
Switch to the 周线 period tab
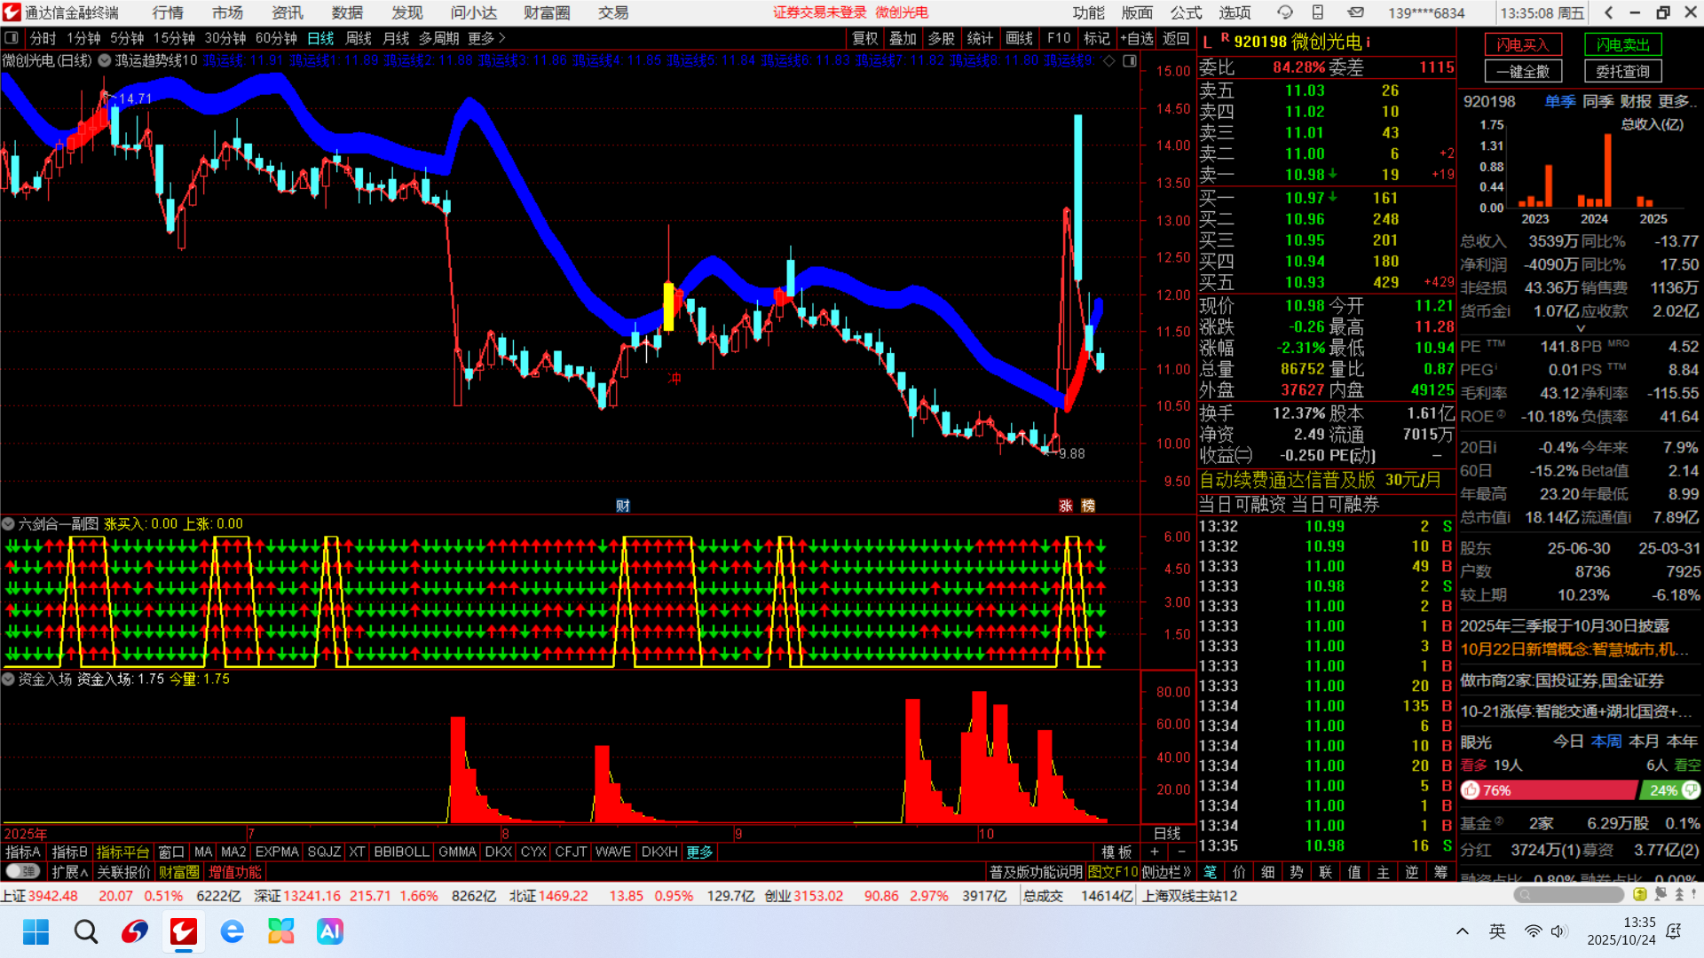[358, 38]
